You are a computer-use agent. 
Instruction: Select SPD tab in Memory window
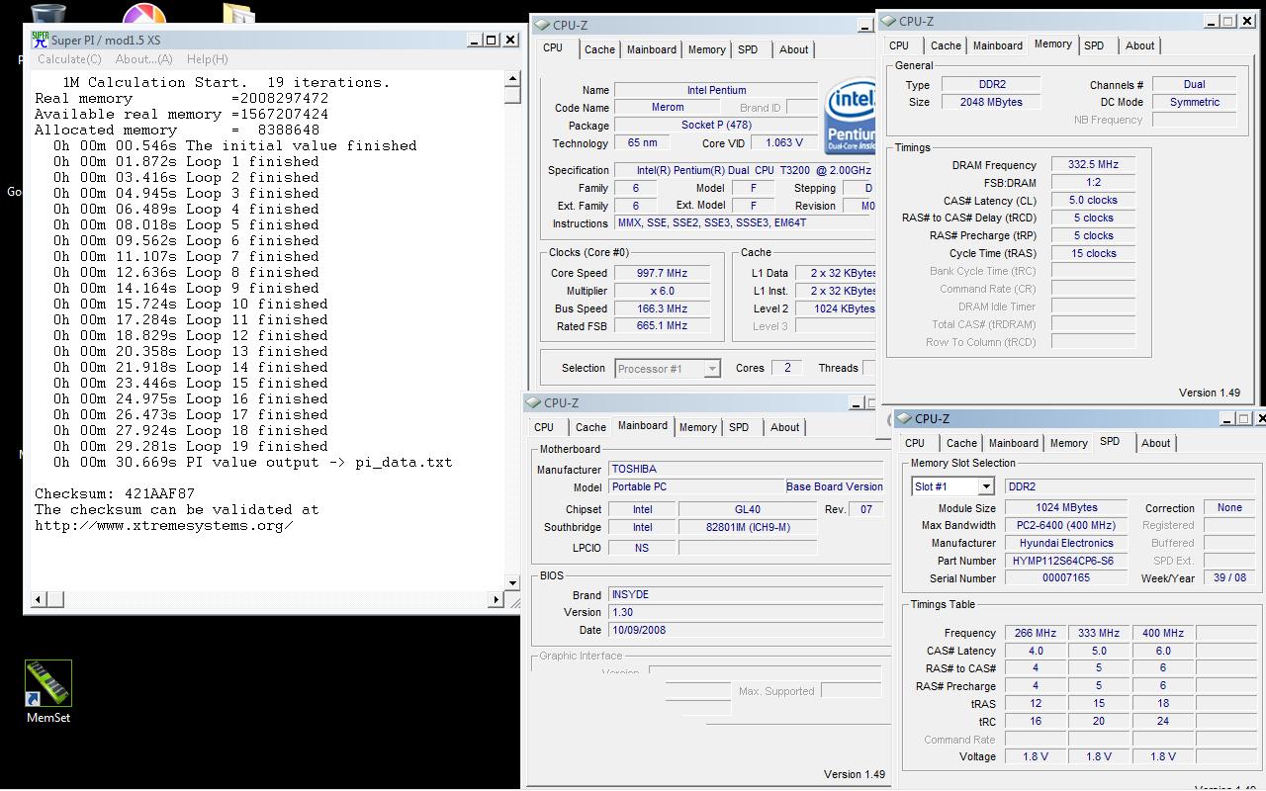click(1094, 45)
